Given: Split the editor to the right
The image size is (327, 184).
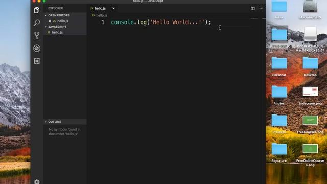Looking at the screenshot, I should (253, 8).
